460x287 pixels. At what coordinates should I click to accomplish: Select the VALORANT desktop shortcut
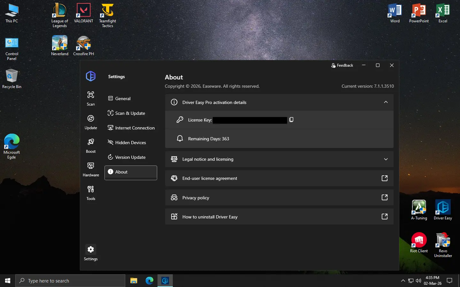coord(83,13)
